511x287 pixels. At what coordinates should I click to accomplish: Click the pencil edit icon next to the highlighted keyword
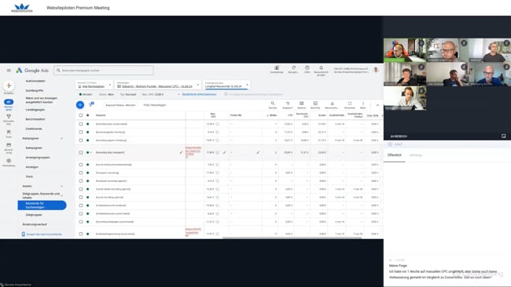coord(181,152)
